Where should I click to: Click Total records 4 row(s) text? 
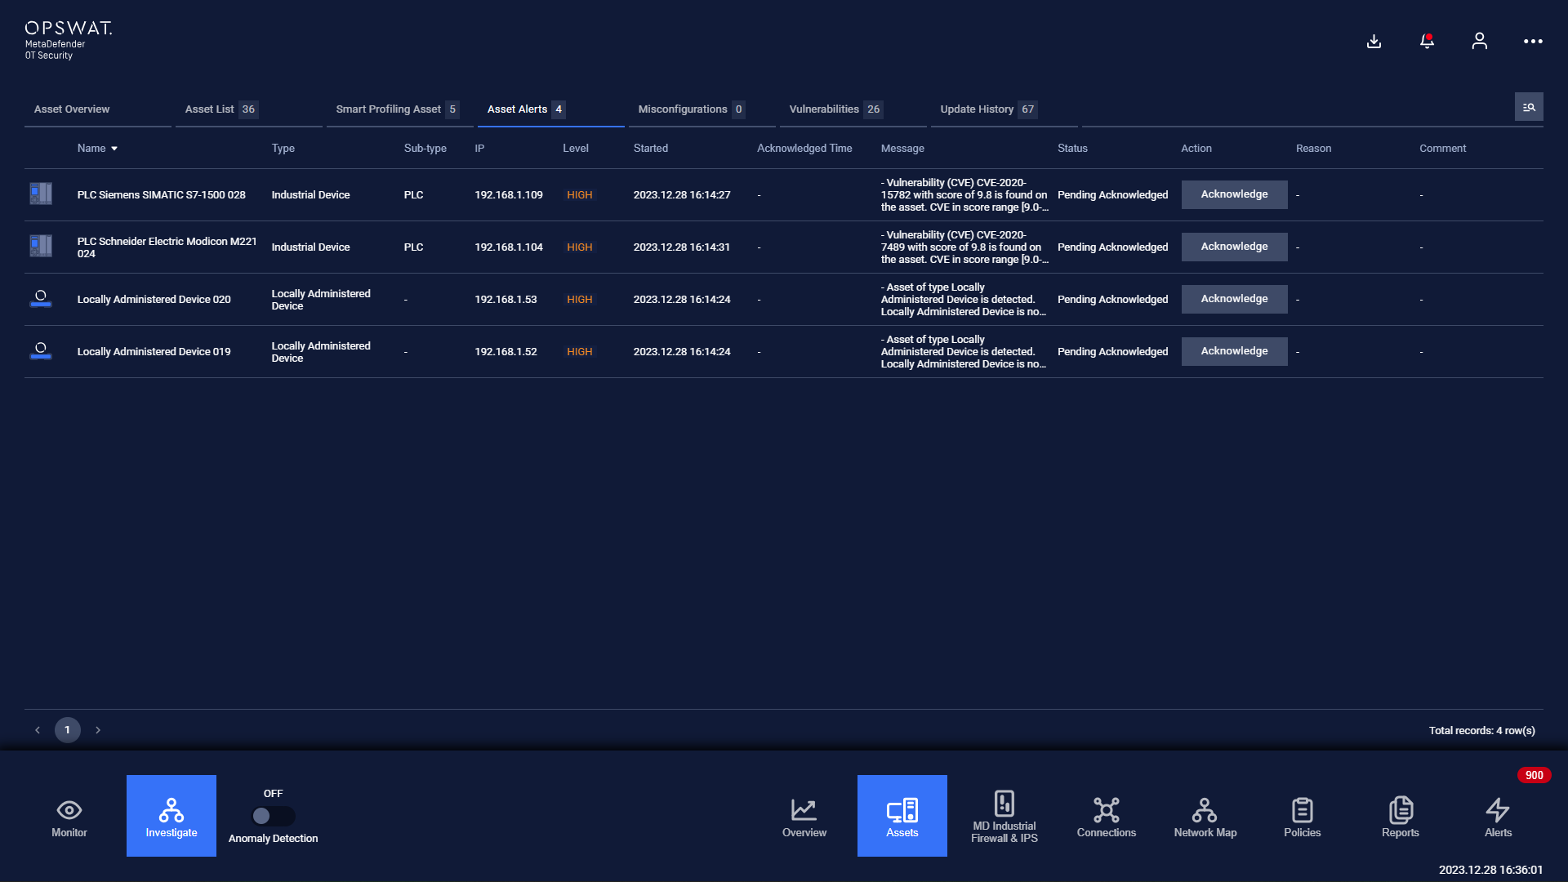(1481, 731)
